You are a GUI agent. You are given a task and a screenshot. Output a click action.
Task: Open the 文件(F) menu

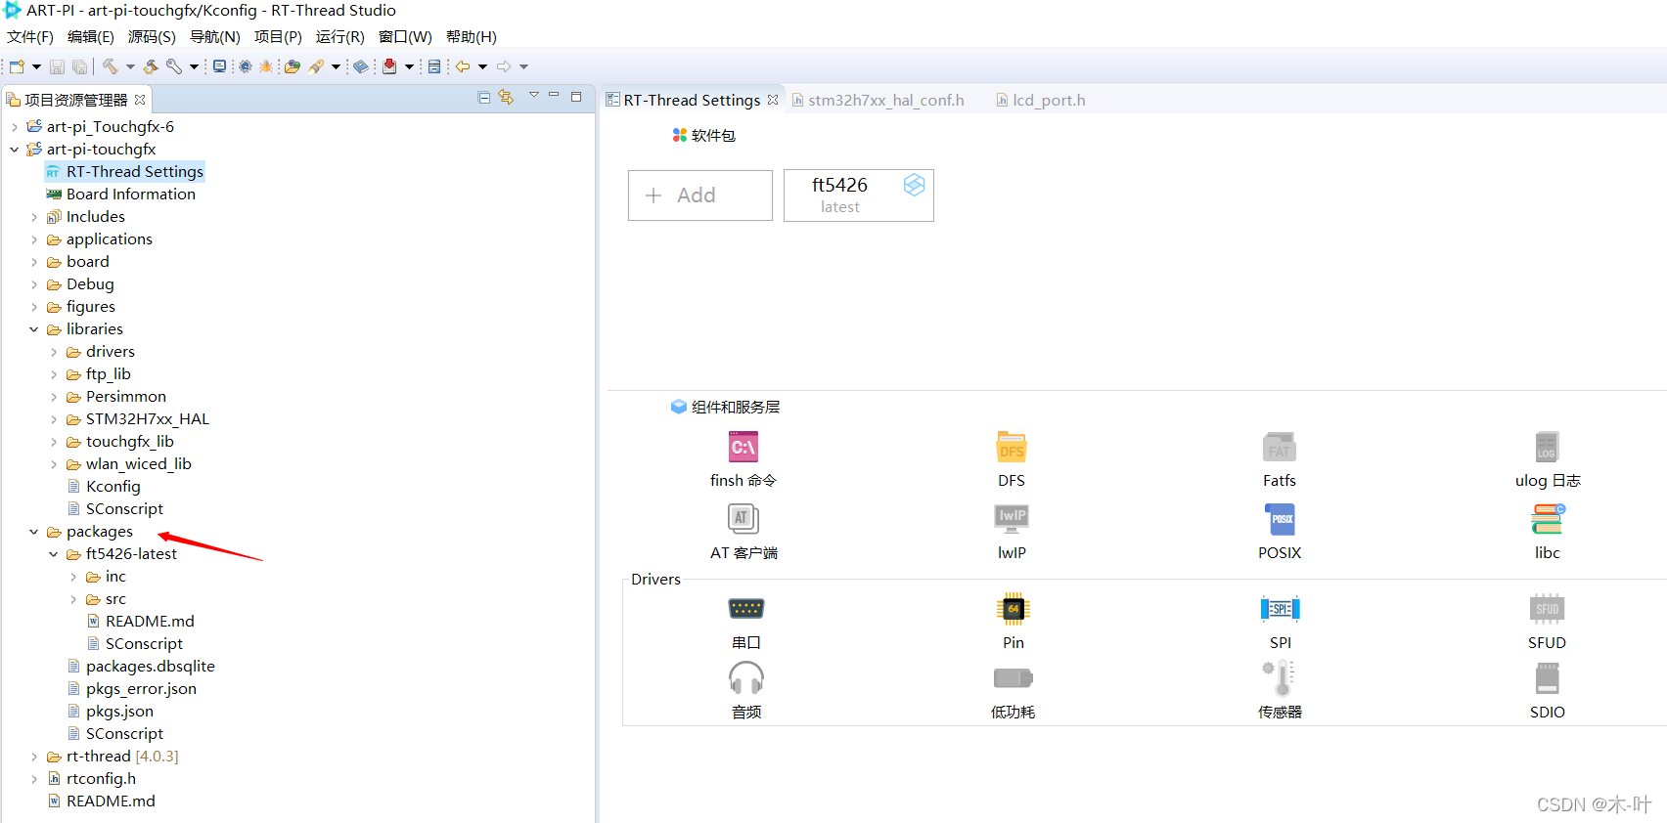pyautogui.click(x=30, y=36)
